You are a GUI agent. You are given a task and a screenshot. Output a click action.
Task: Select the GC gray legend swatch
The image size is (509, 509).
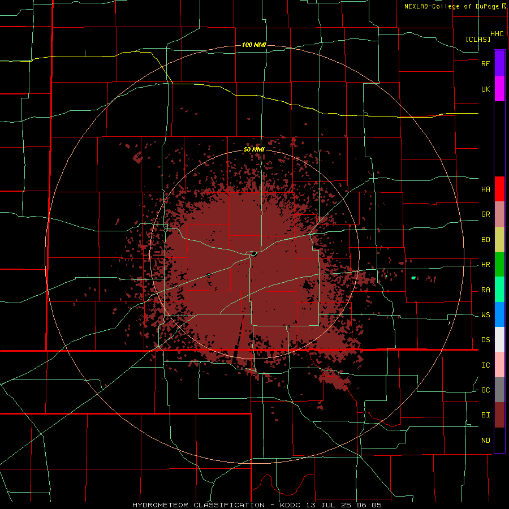[x=499, y=390]
